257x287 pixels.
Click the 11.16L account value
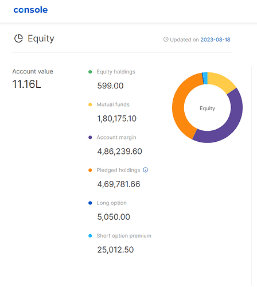tap(26, 84)
